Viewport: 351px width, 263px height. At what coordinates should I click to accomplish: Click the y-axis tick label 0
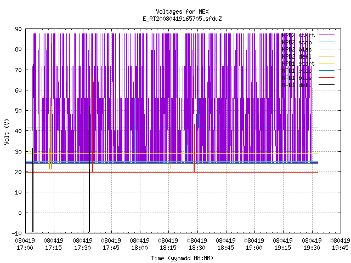tap(20, 213)
